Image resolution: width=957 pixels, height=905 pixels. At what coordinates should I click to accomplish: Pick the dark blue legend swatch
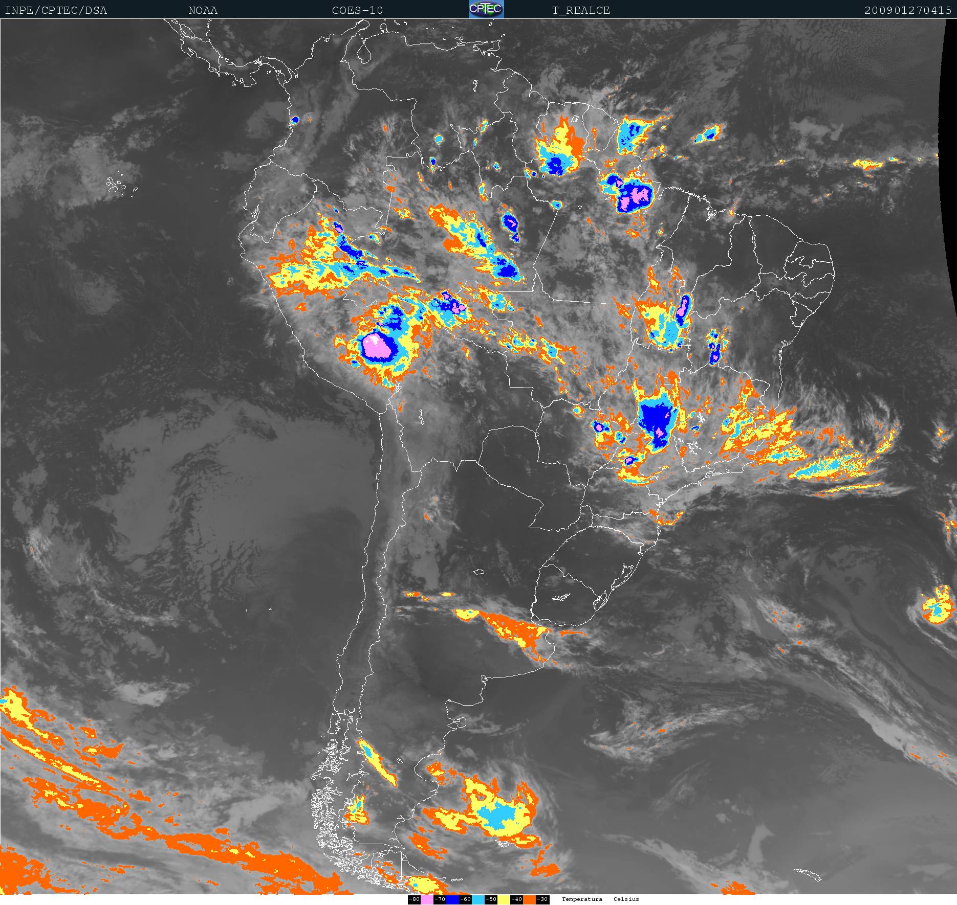(452, 899)
